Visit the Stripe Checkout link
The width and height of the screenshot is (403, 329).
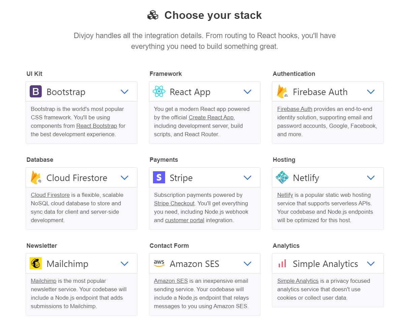(174, 204)
